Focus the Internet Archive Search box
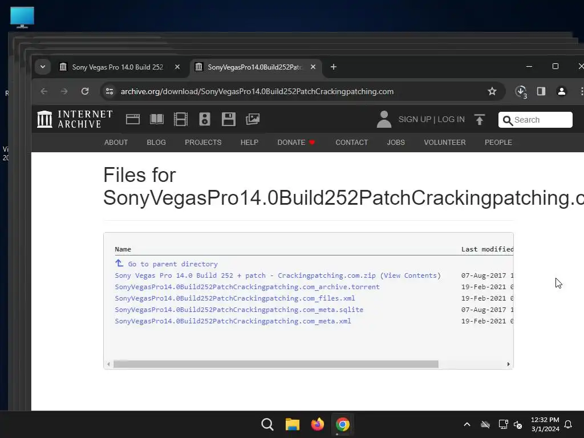 coord(535,120)
